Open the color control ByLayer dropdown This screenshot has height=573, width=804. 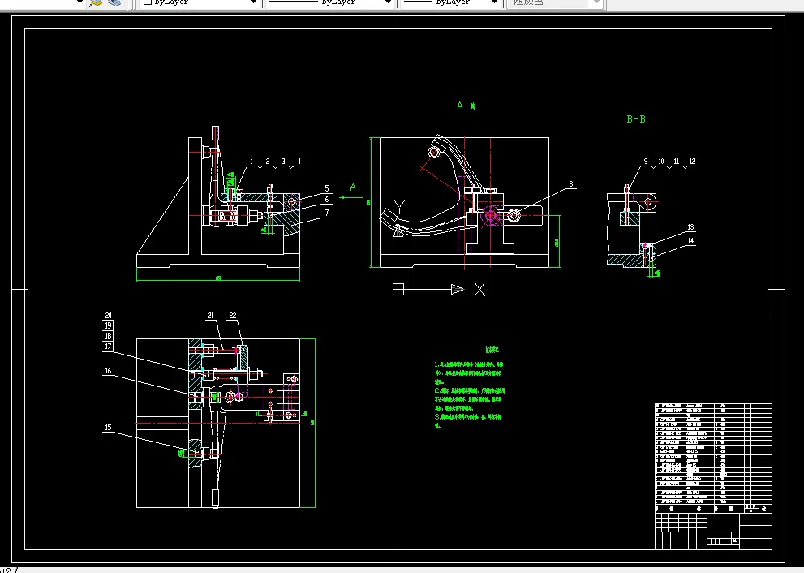click(199, 2)
